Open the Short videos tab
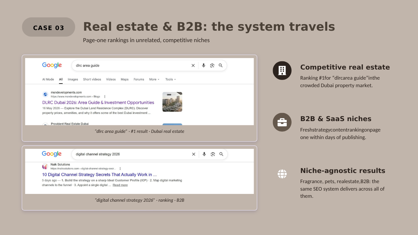Image resolution: width=418 pixels, height=235 pixels. [x=92, y=79]
